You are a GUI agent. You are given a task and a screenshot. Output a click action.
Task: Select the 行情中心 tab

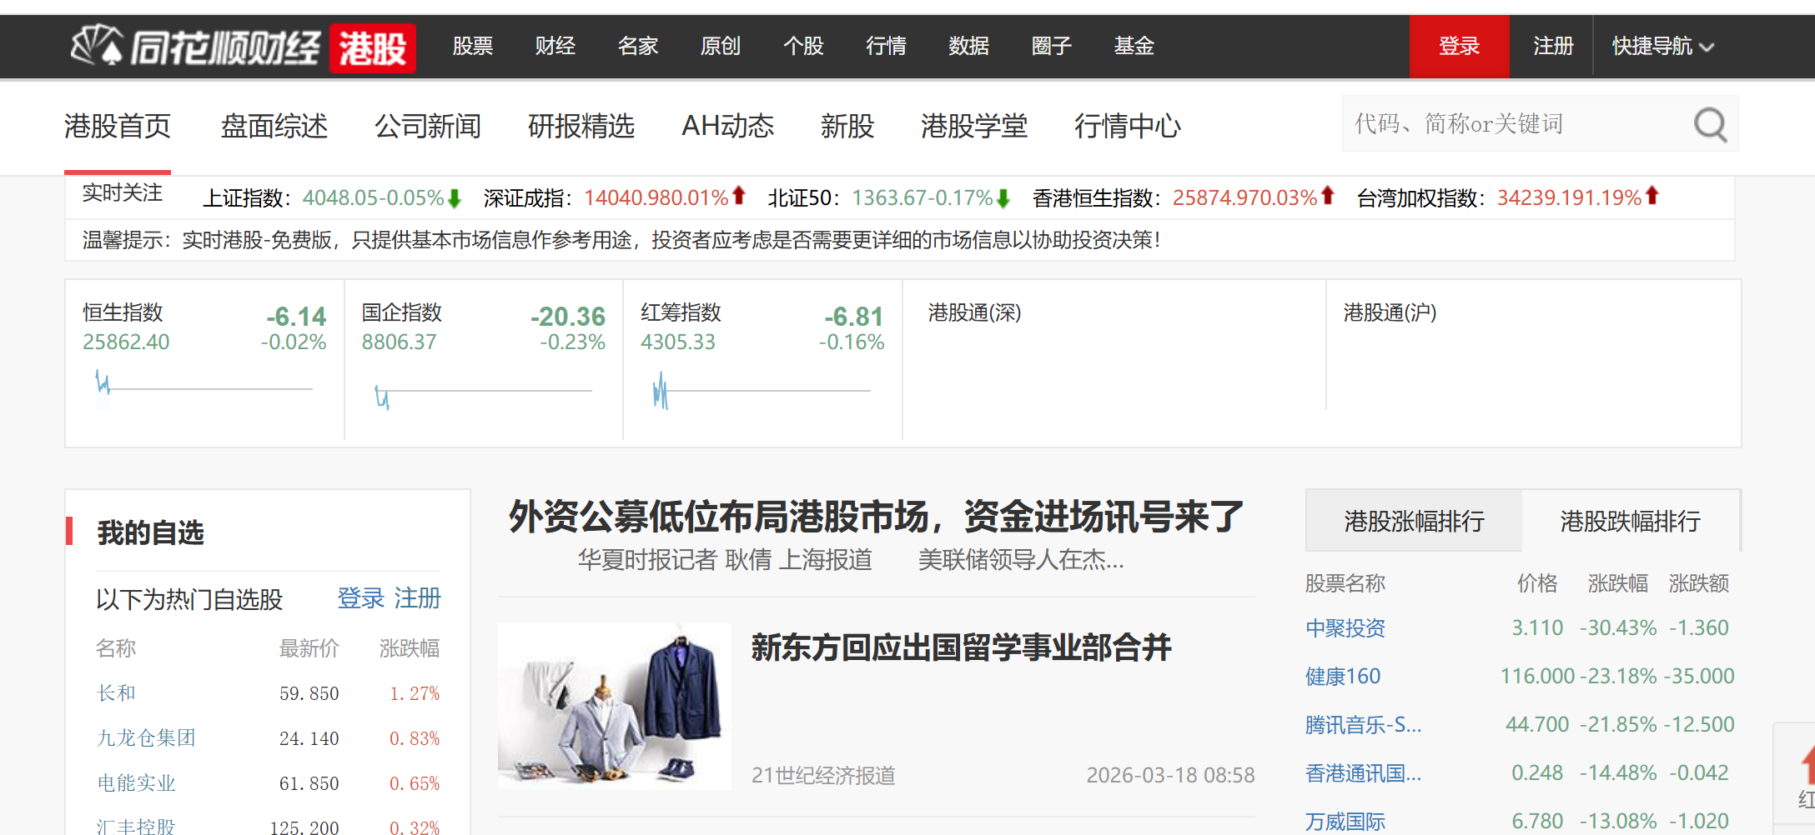1128,126
